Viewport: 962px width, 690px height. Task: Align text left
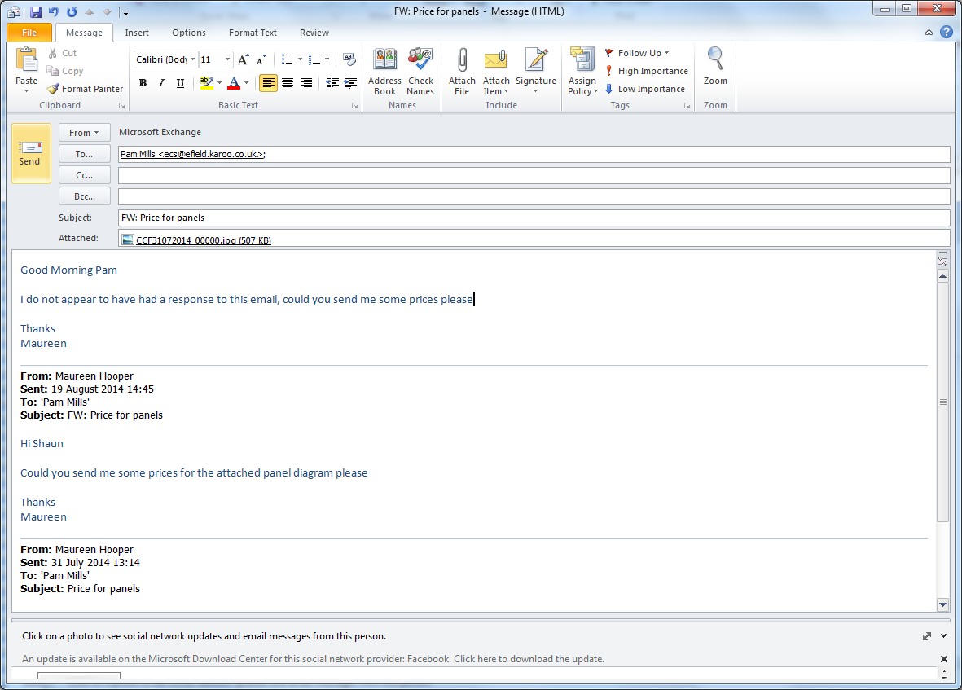(x=268, y=83)
